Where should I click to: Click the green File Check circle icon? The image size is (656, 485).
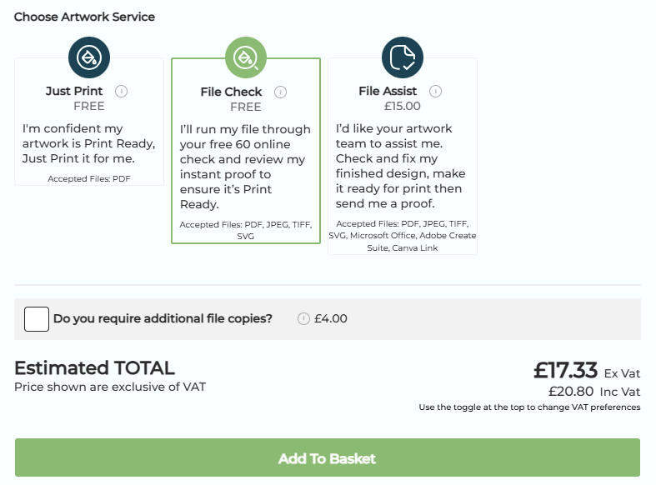[x=246, y=57]
